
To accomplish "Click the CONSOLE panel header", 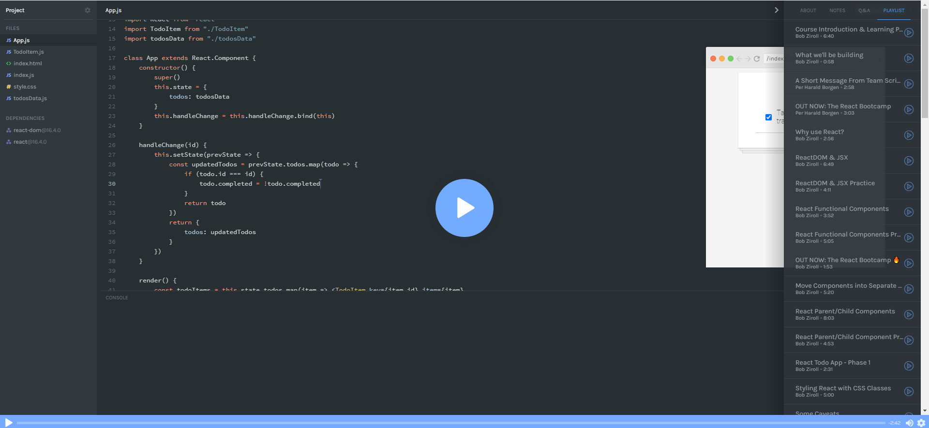I will pyautogui.click(x=117, y=297).
